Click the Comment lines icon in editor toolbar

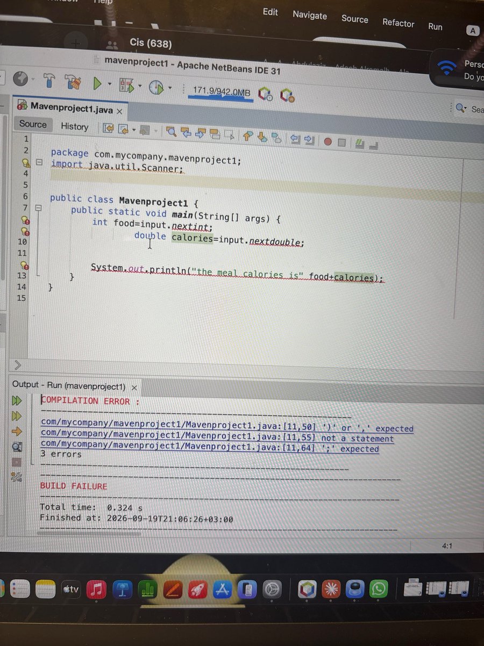[359, 144]
